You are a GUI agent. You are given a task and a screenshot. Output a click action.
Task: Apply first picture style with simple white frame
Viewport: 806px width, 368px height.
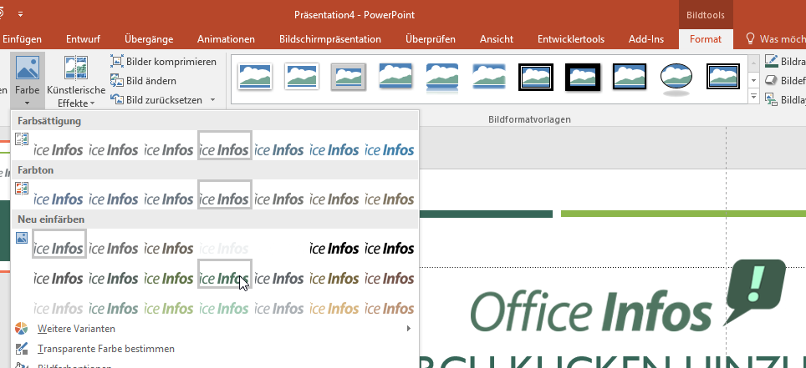255,77
